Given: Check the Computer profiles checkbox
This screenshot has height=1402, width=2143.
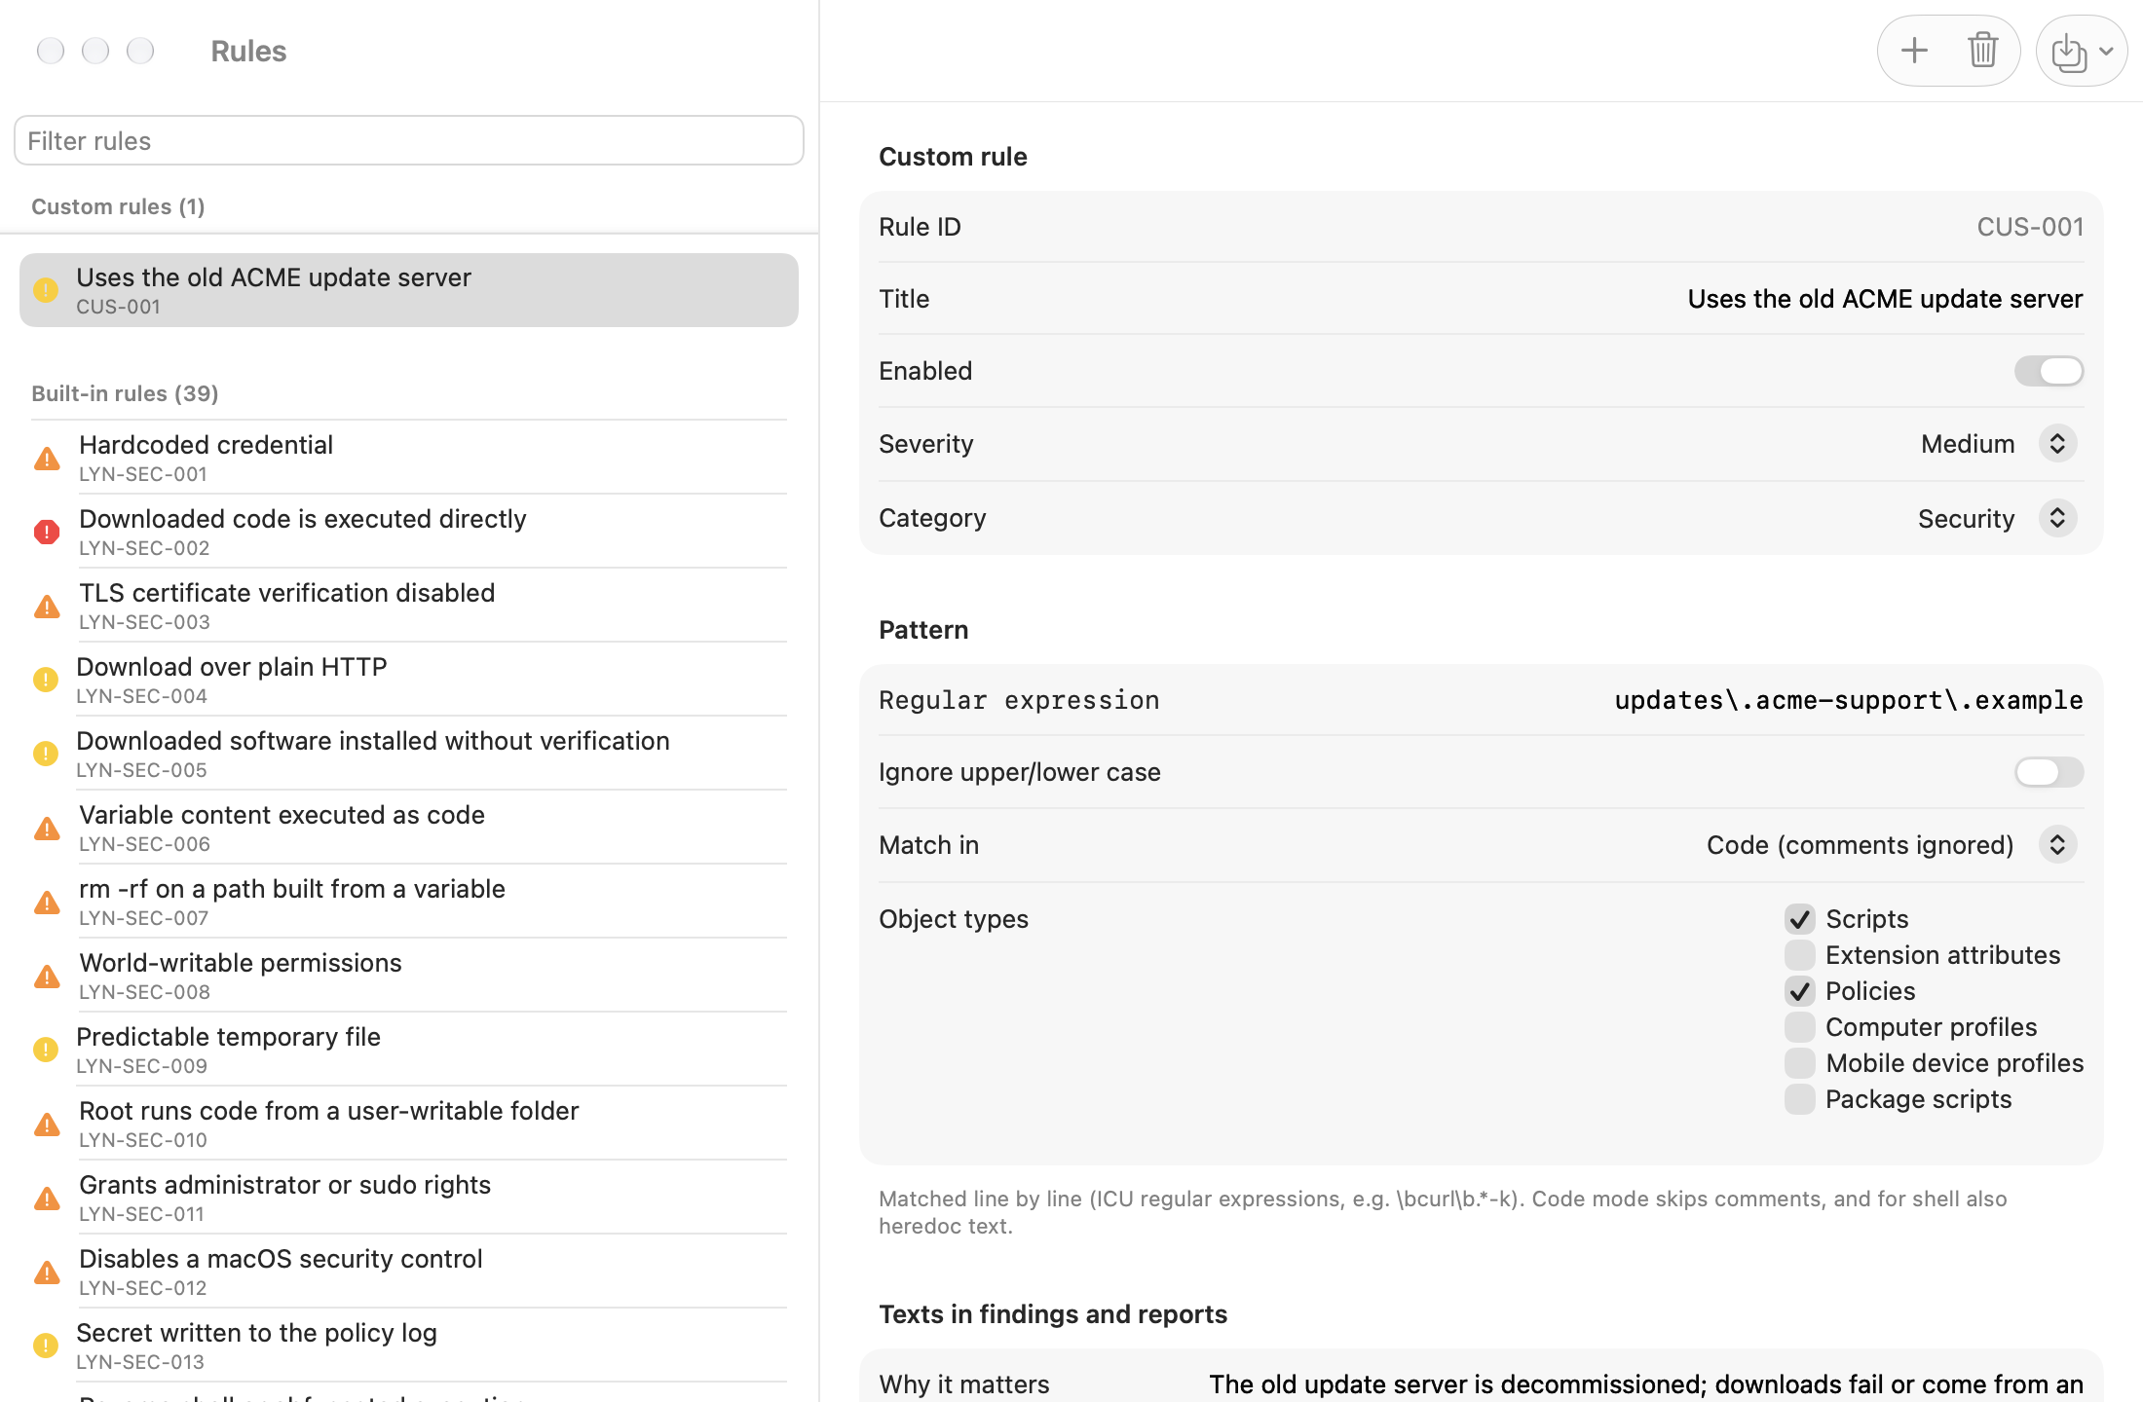Looking at the screenshot, I should pos(1799,1027).
